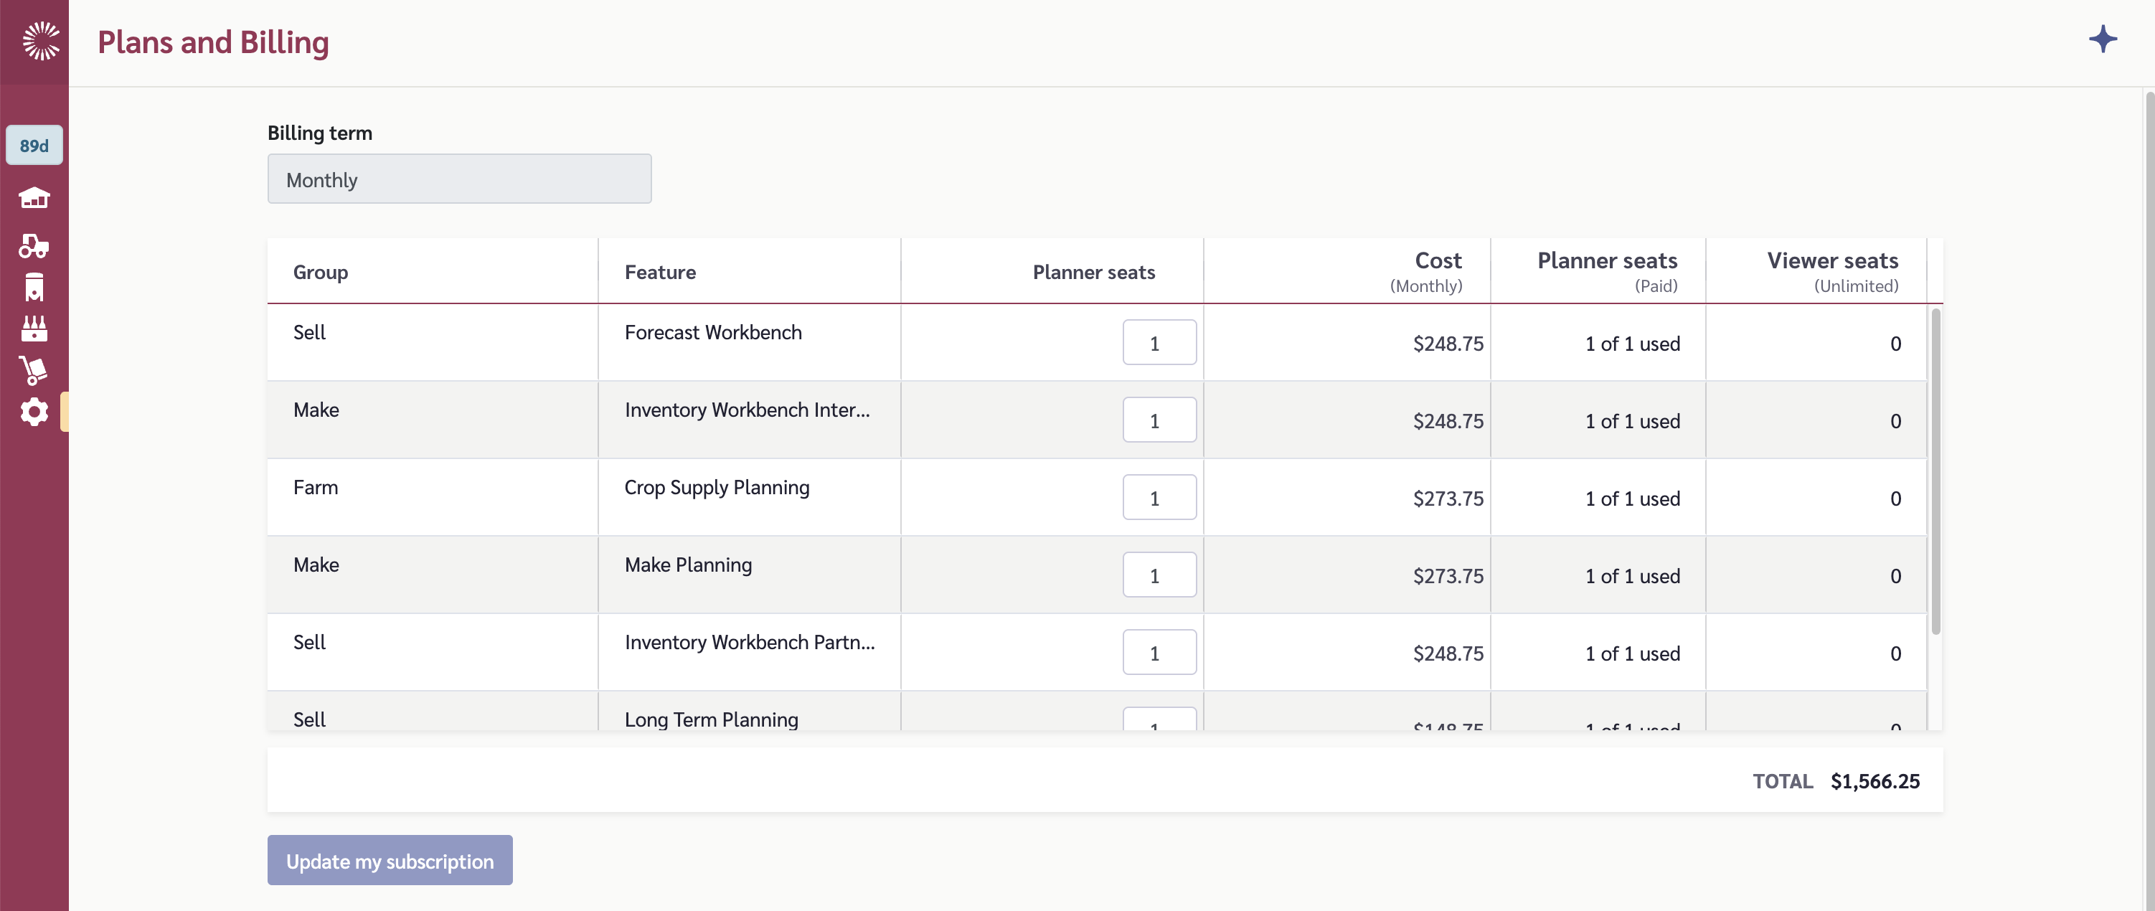Screen dimensions: 2155x911
Task: Edit Inventory Workbench Partn... planner seats field
Action: 1159,653
